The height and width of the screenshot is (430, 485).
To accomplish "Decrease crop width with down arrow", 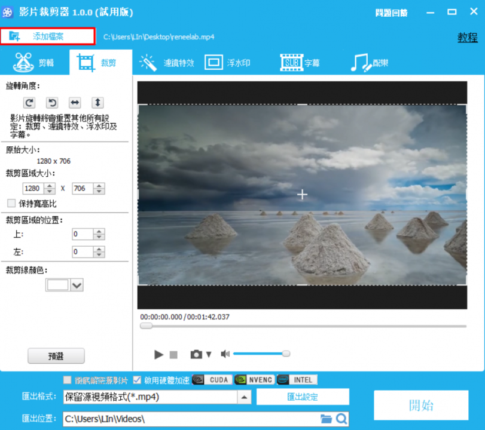I will tap(50, 191).
